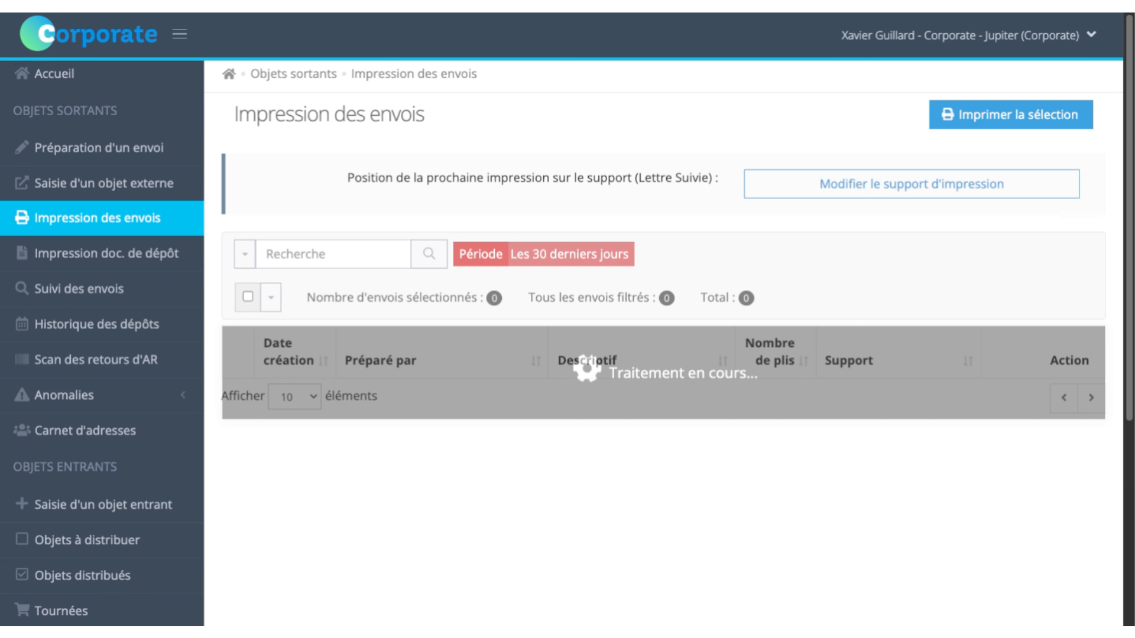
Task: Open the Xavier Guillard account dropdown
Action: click(x=968, y=35)
